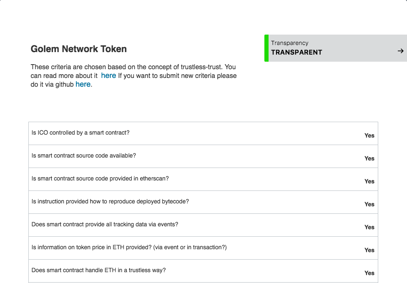407x283 pixels.
Task: Click the Golem Network Token heading
Action: [78, 49]
